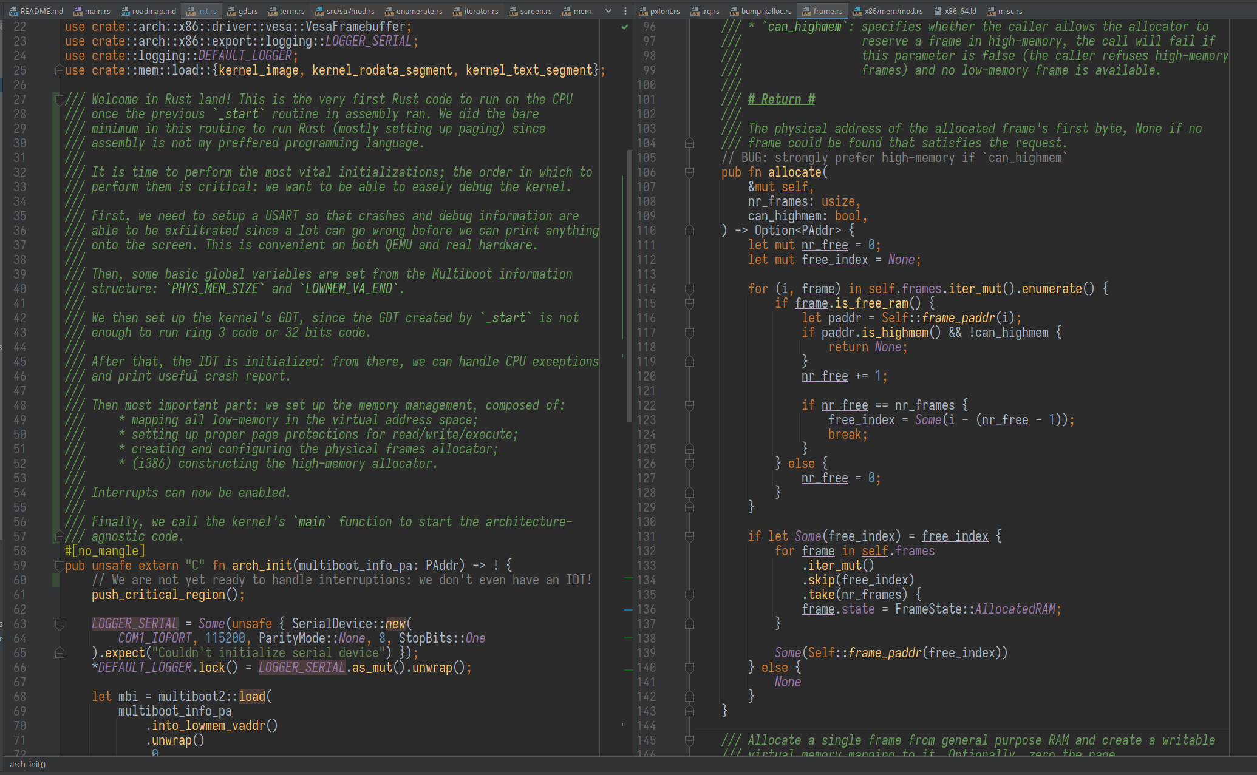Screen dimensions: 1257x775
Task: Open the tab options three-dots menu
Action: click(625, 11)
